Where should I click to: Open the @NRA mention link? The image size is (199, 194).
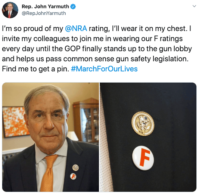click(76, 28)
